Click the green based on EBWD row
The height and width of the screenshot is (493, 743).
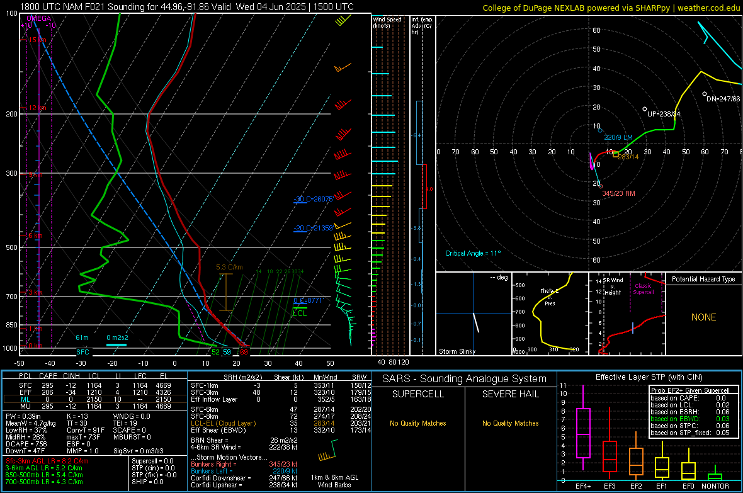690,419
